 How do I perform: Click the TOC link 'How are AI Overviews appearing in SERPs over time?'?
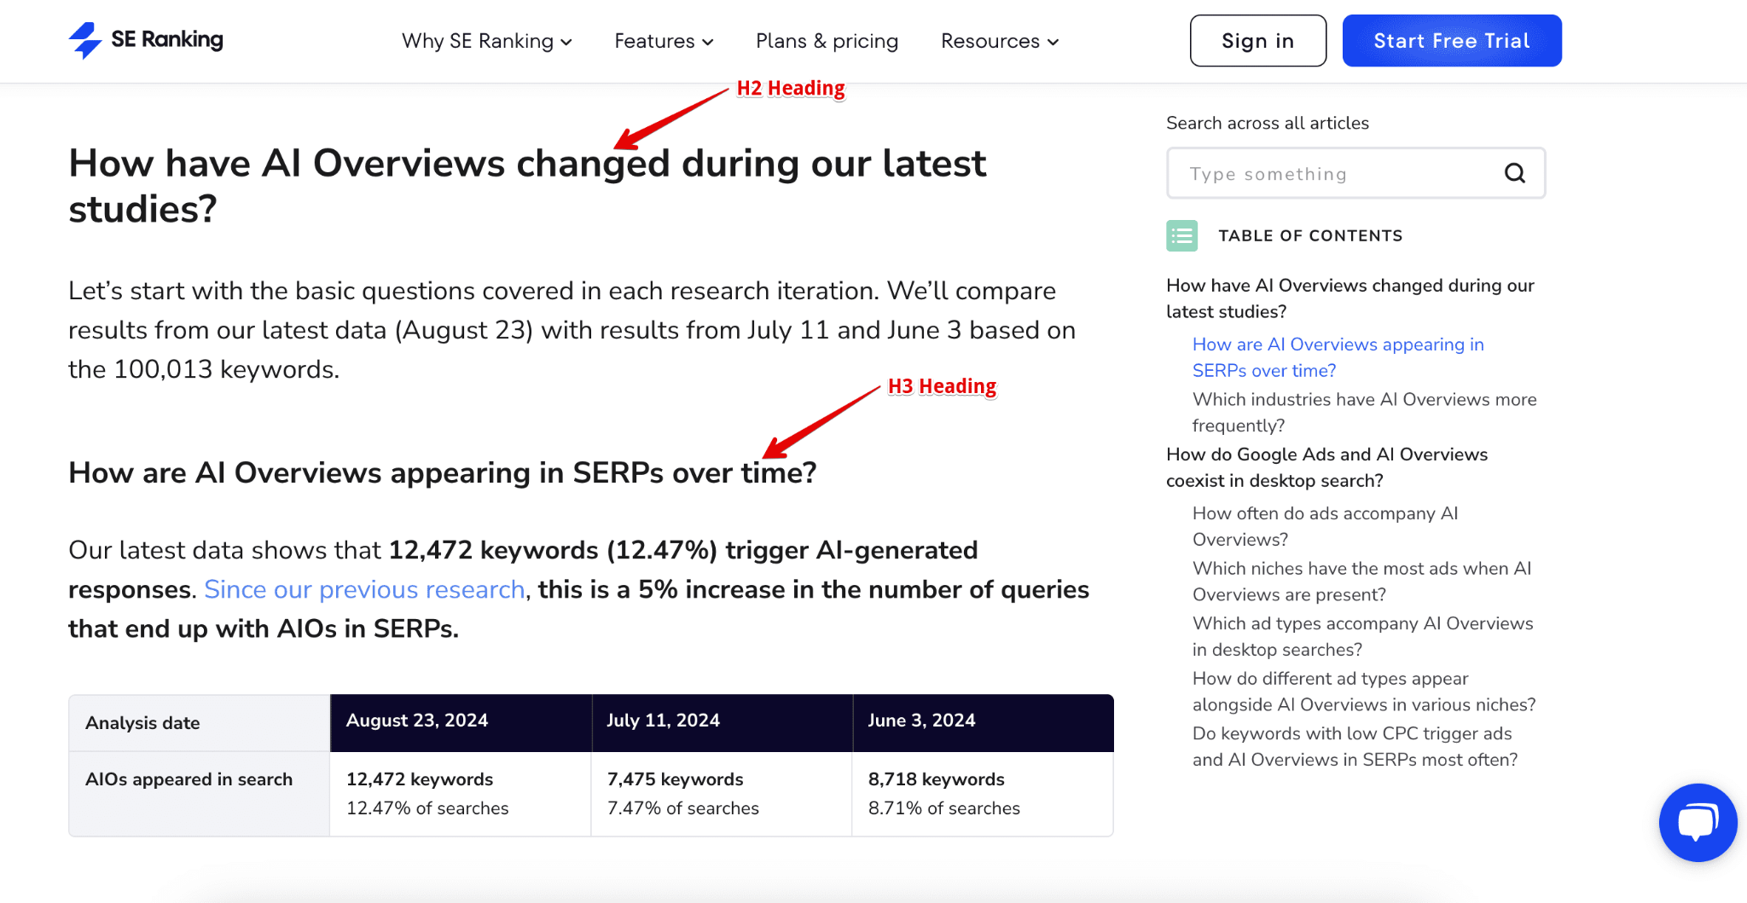pos(1338,356)
